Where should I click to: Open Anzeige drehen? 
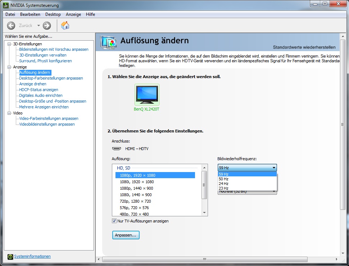[33, 84]
